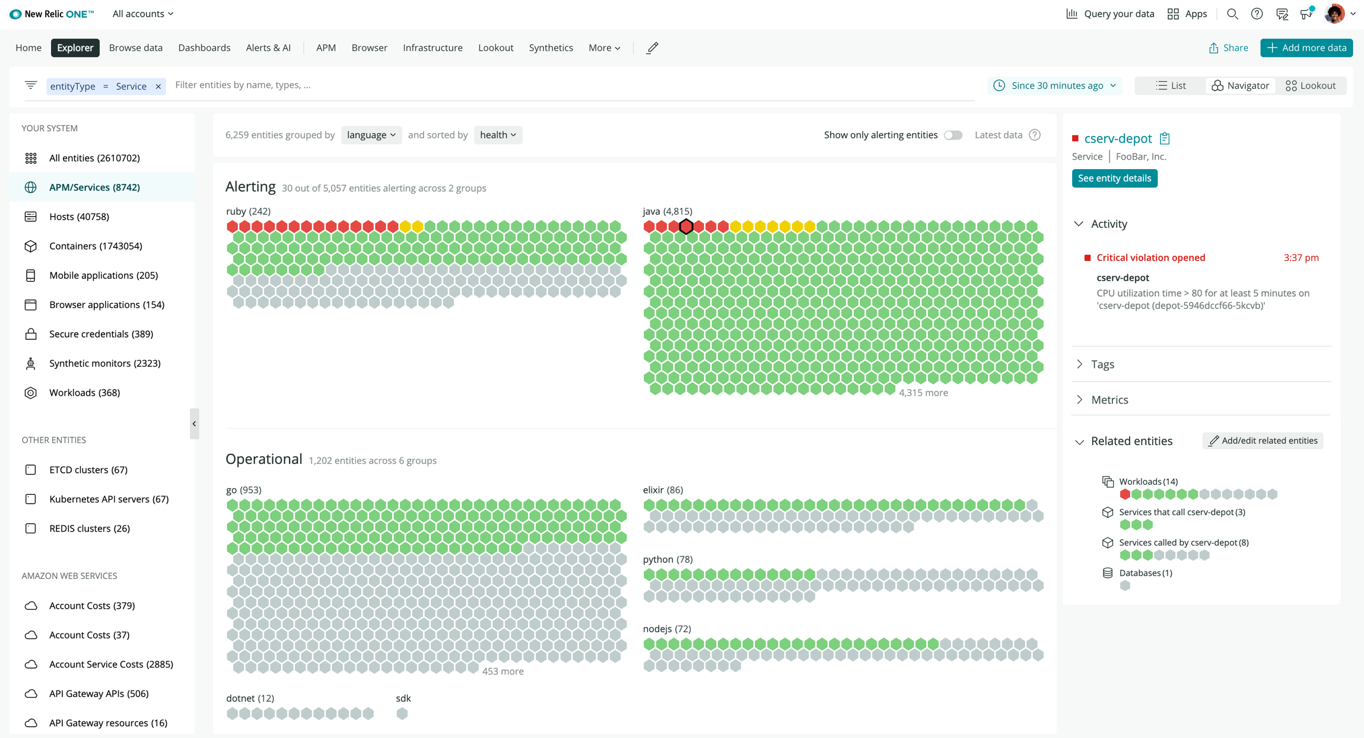Image resolution: width=1364 pixels, height=738 pixels.
Task: Click See entity details button
Action: pos(1114,178)
